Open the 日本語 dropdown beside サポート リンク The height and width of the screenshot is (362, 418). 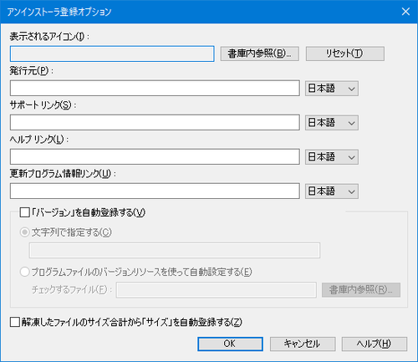(x=332, y=123)
